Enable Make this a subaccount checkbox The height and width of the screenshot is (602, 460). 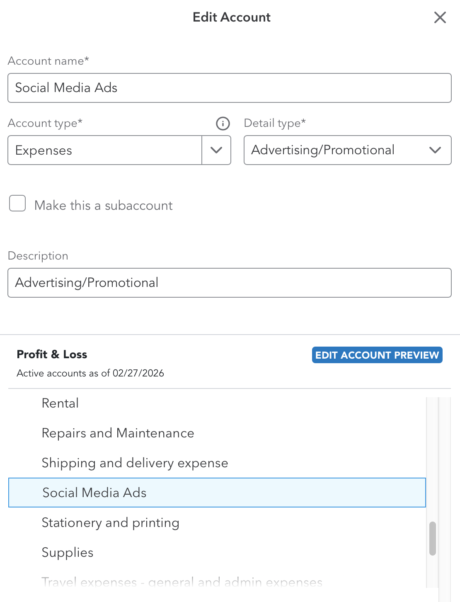click(17, 204)
